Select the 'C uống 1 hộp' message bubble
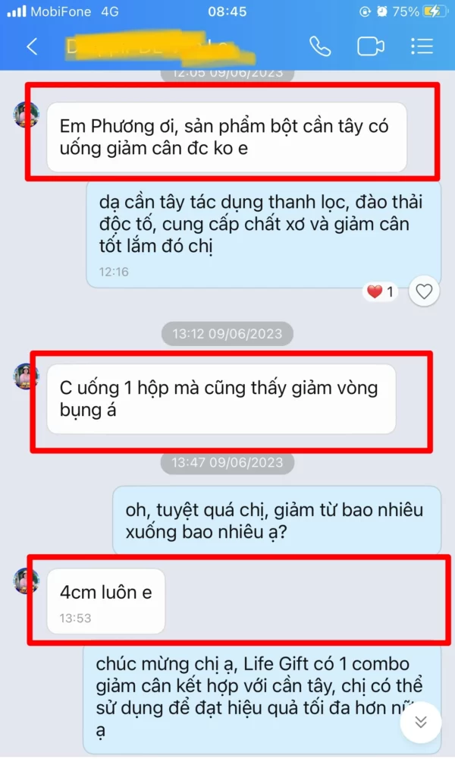Image resolution: width=455 pixels, height=765 pixels. pos(221,398)
